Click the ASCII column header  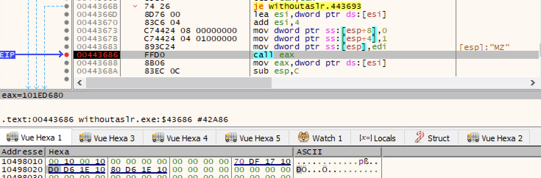click(337, 152)
